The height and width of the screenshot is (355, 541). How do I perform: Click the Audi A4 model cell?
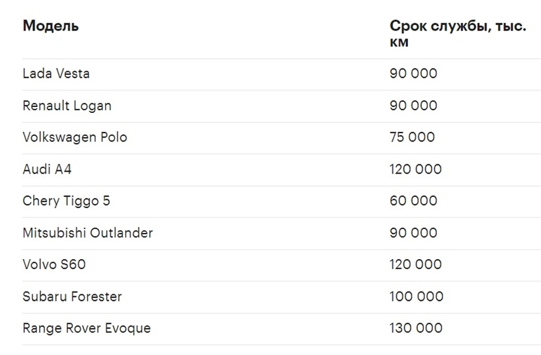point(47,170)
